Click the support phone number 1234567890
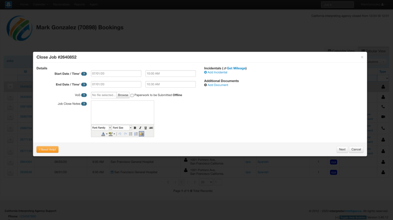Screen dimensions: 393x220 click(x=28, y=216)
